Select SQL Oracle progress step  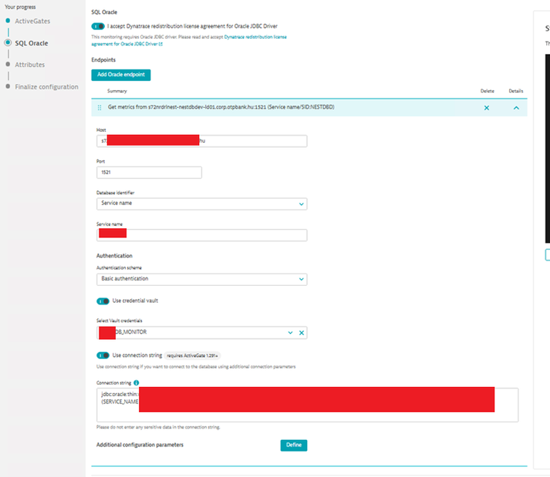point(31,43)
